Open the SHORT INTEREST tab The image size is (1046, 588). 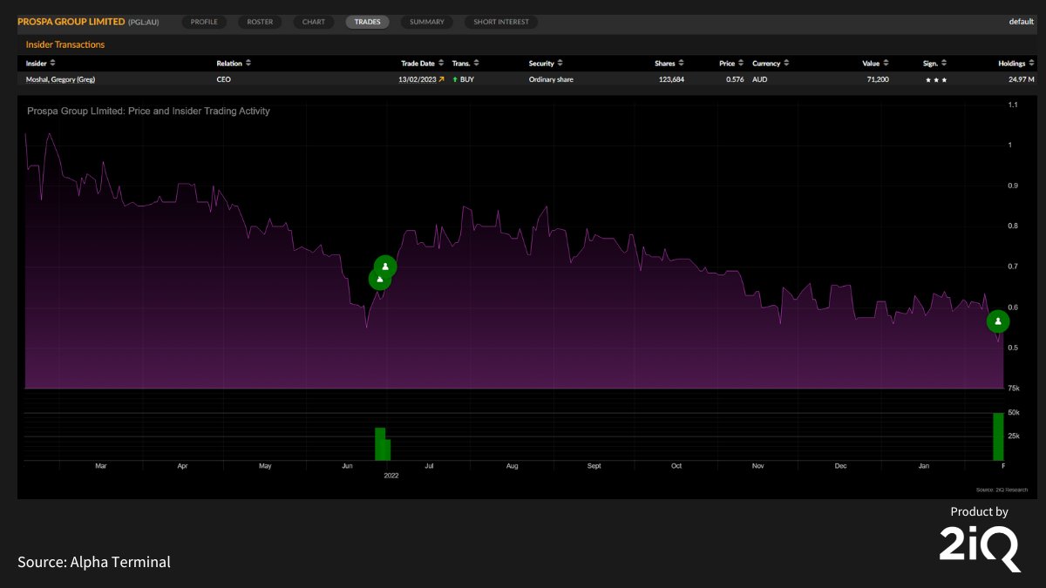(501, 22)
